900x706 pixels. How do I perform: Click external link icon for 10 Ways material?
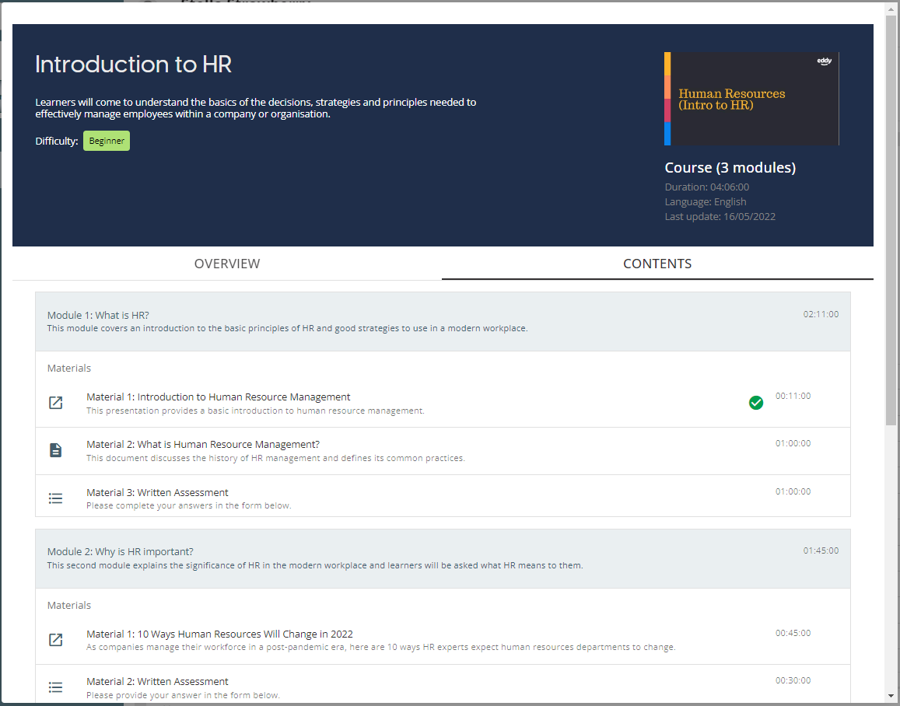(55, 640)
